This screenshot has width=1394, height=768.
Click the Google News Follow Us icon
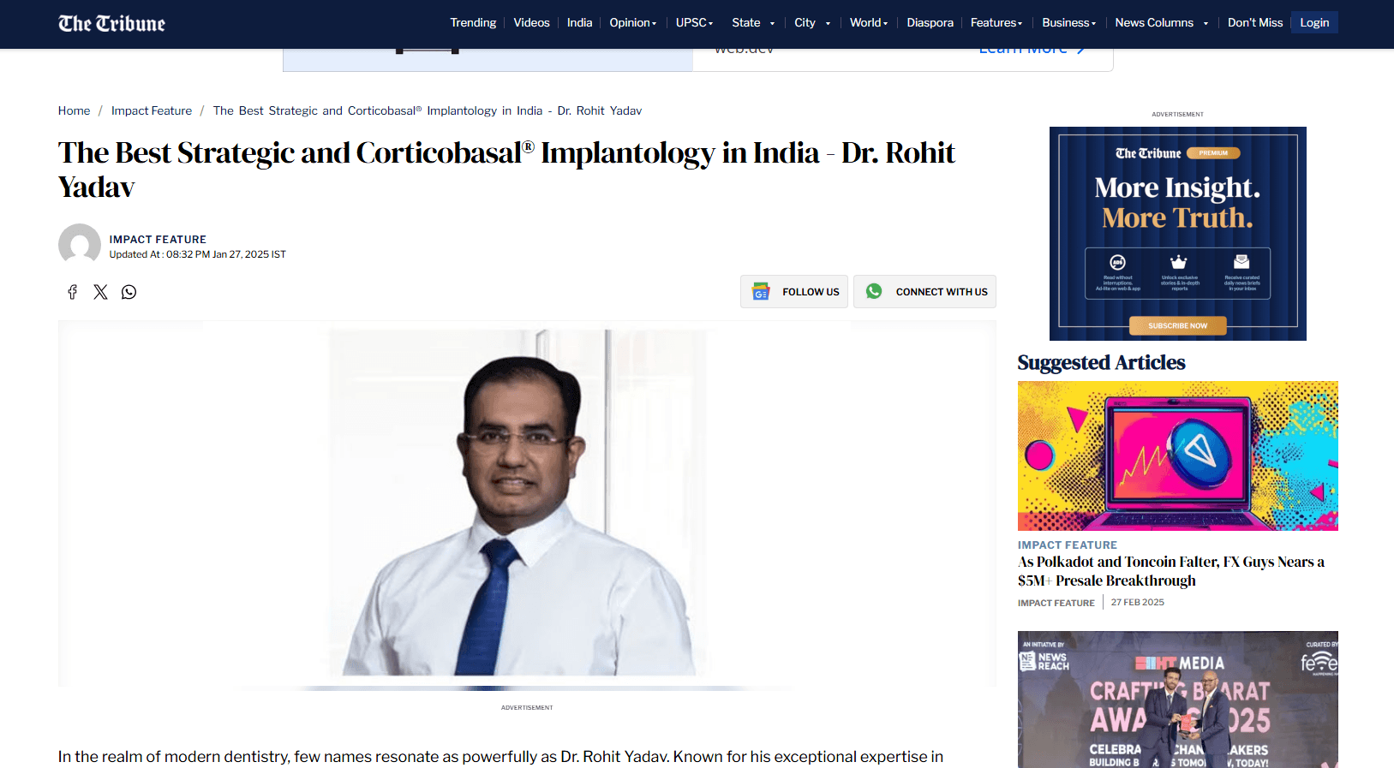click(x=761, y=292)
